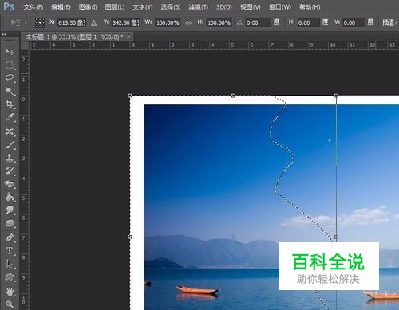Select the Zoom tool

(x=10, y=304)
